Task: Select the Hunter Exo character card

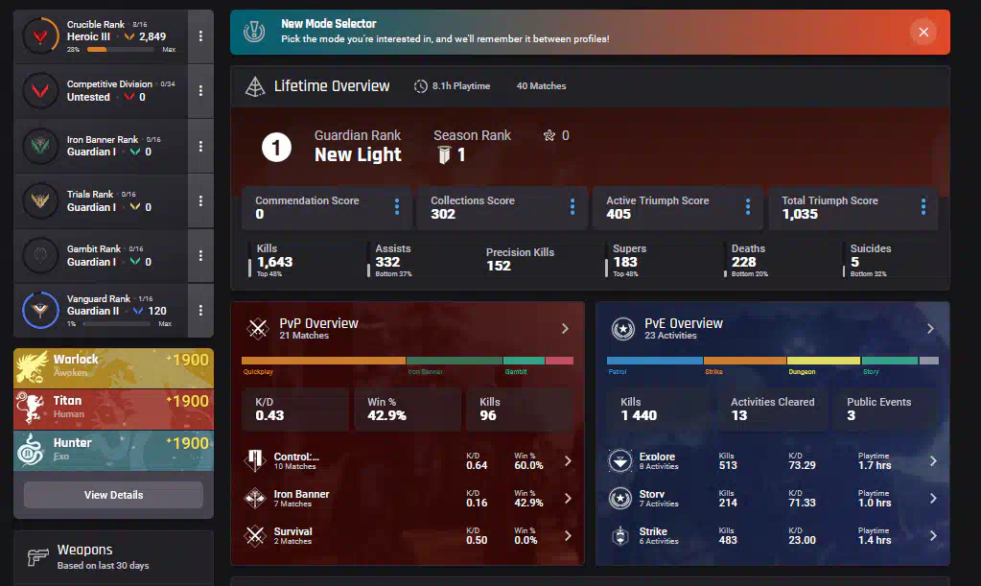Action: [x=113, y=450]
